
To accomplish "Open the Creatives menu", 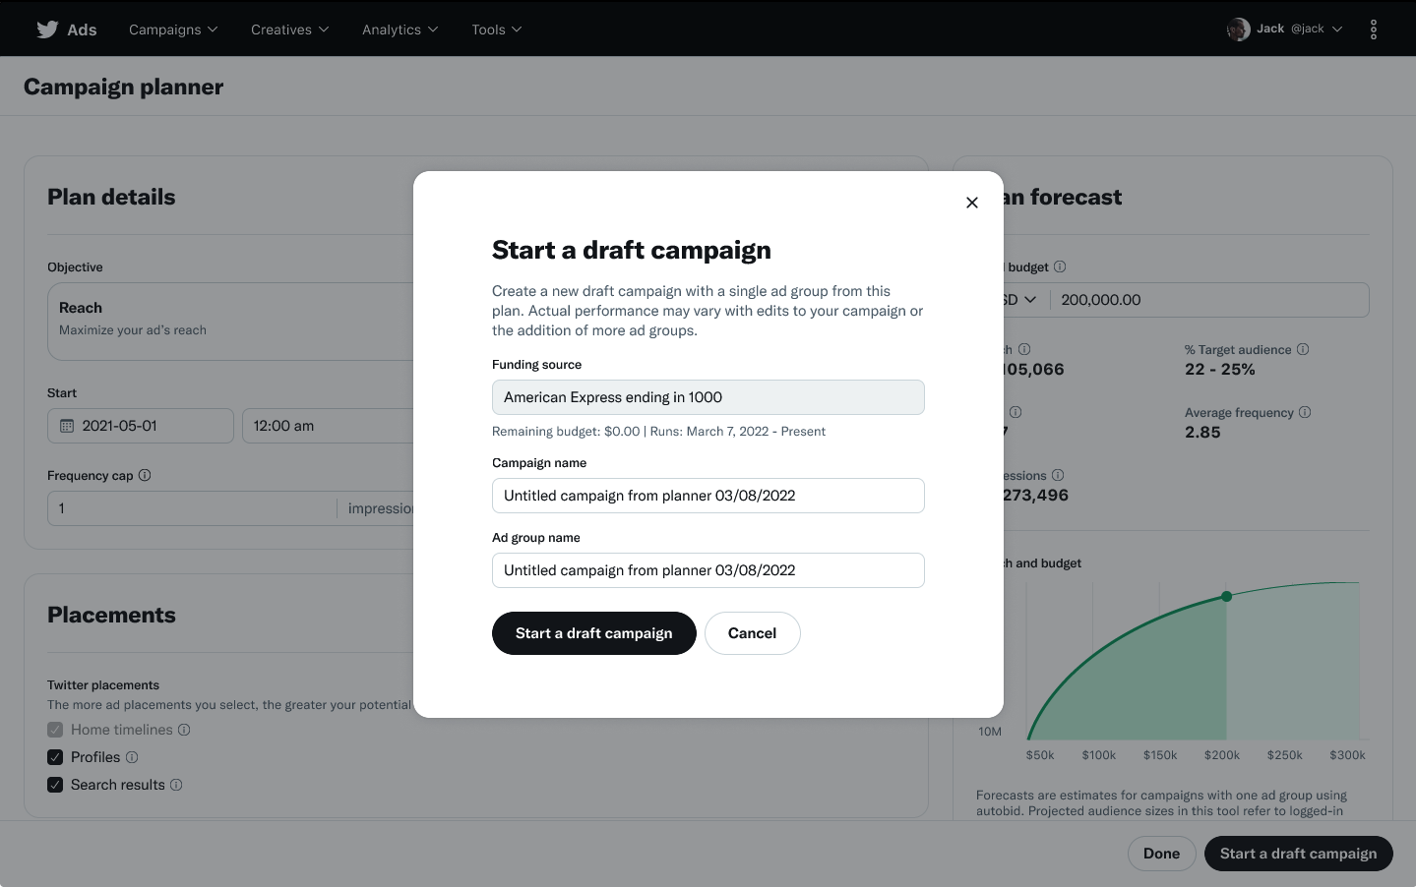I will [289, 30].
